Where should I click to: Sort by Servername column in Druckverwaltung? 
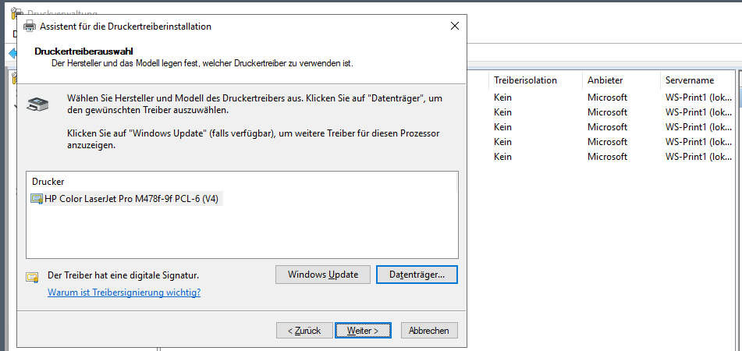696,80
